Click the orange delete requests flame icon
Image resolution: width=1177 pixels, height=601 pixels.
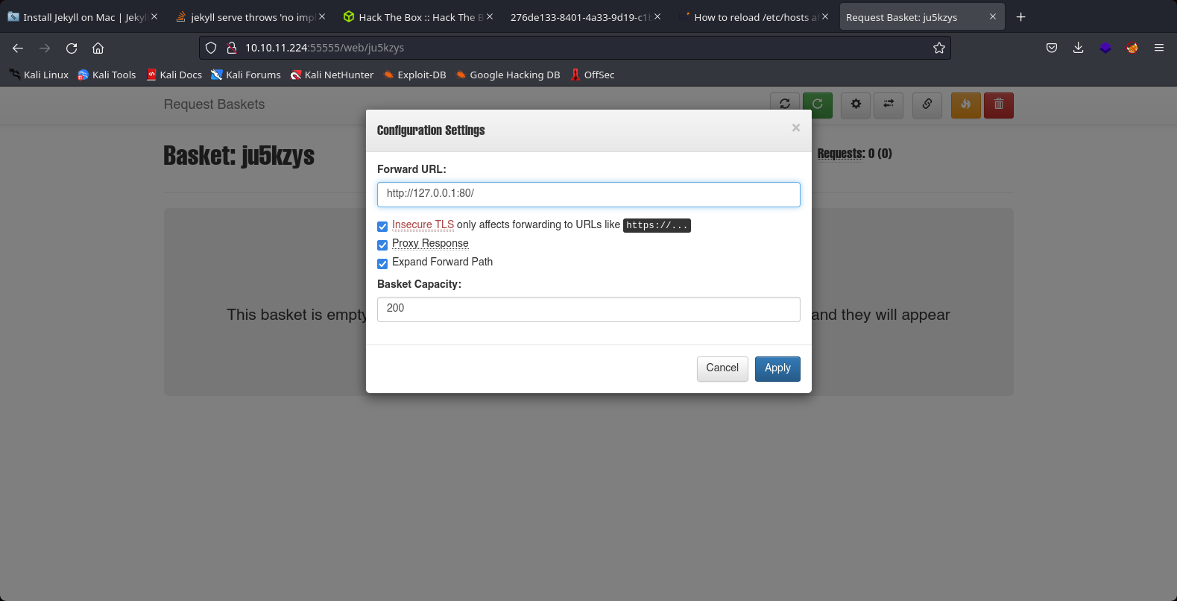tap(966, 104)
